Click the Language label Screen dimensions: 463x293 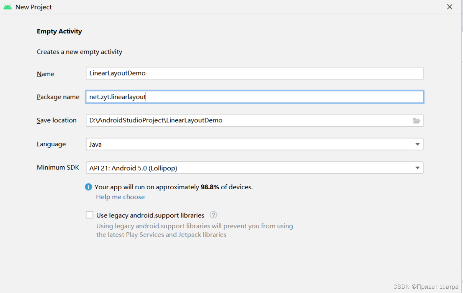pos(51,144)
